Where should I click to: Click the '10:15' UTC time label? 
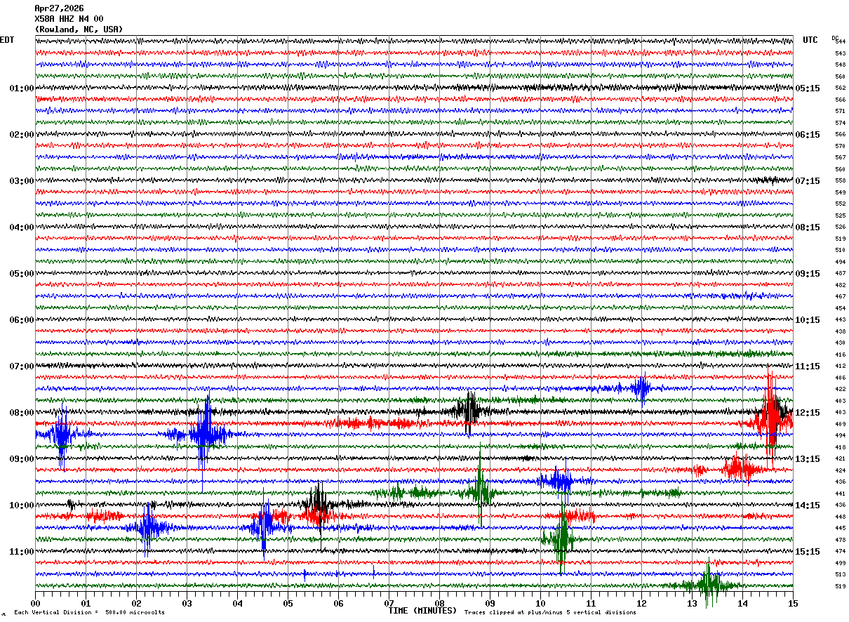(808, 320)
